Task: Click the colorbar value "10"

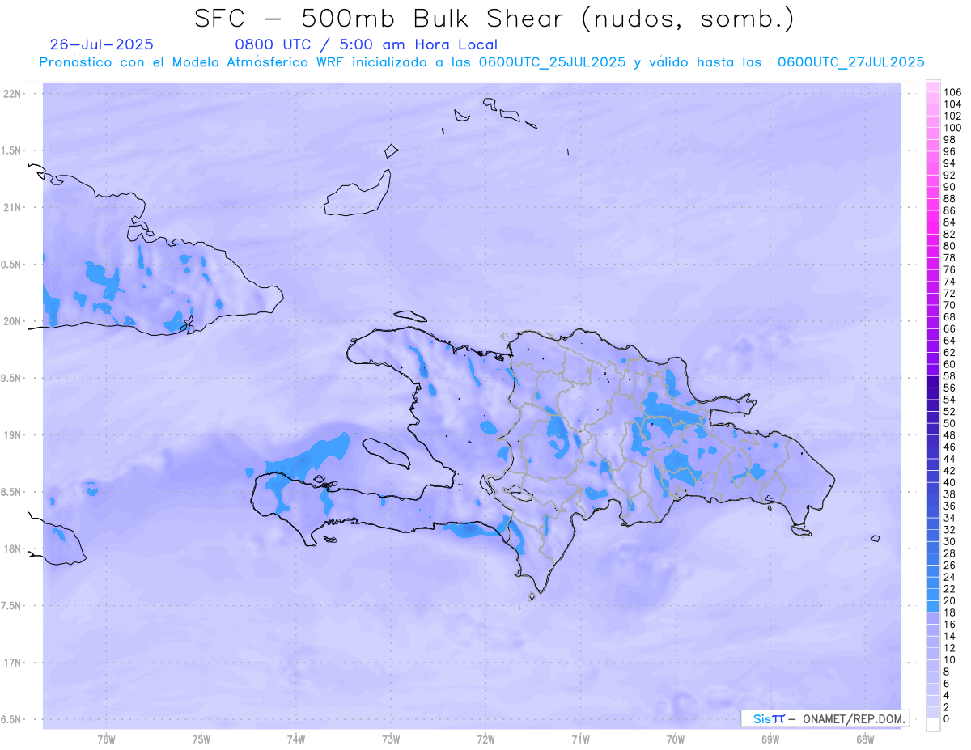Action: (x=950, y=660)
